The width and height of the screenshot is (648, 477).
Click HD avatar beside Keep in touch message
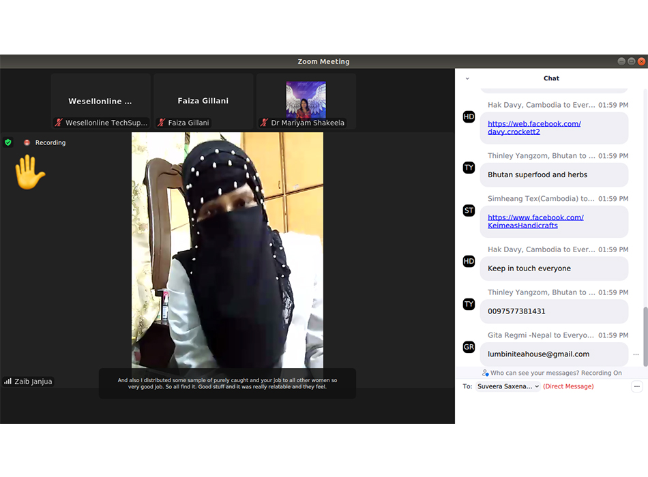[x=469, y=261]
